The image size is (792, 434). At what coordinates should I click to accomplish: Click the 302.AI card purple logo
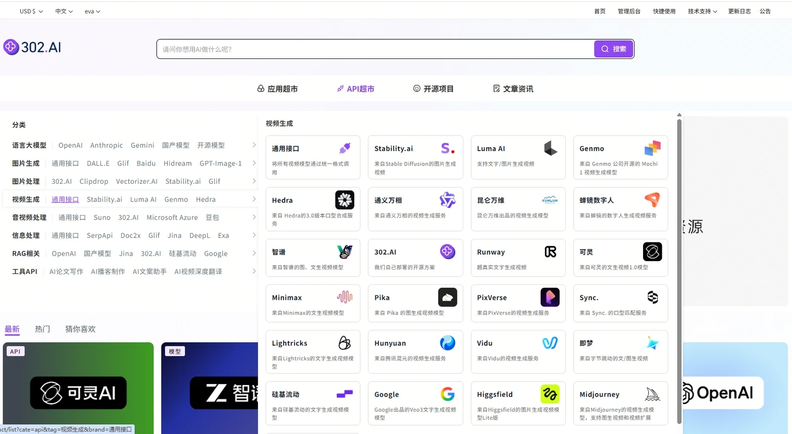pyautogui.click(x=447, y=252)
